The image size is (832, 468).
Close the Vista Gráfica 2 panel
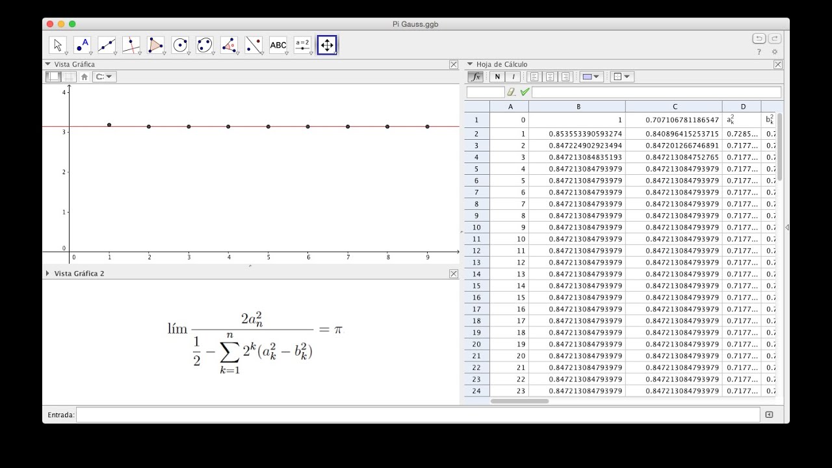(454, 274)
